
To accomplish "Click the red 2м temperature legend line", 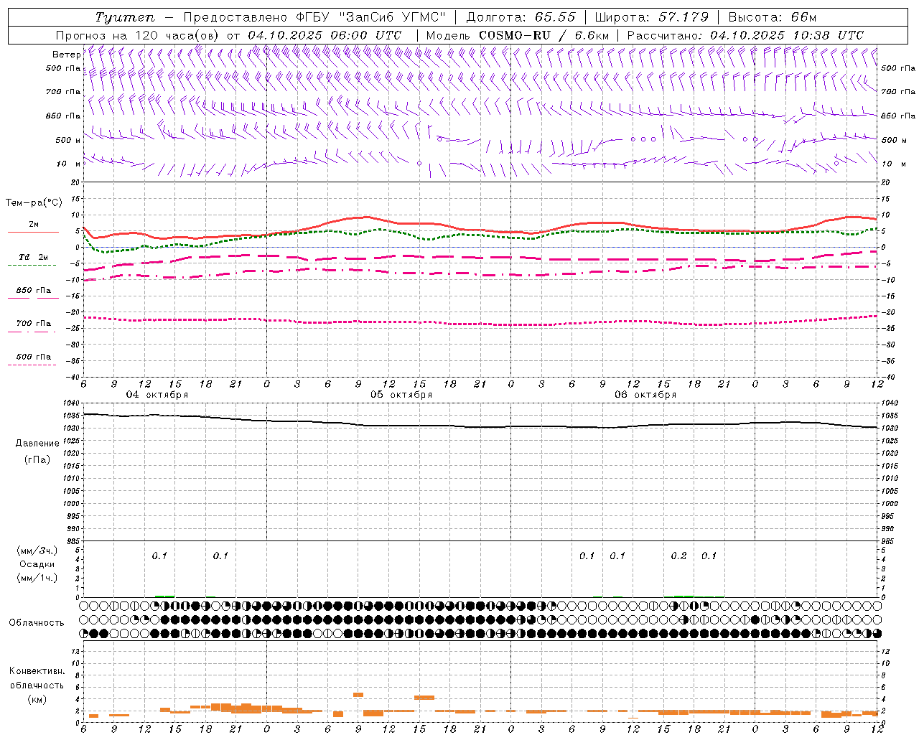I will click(34, 232).
